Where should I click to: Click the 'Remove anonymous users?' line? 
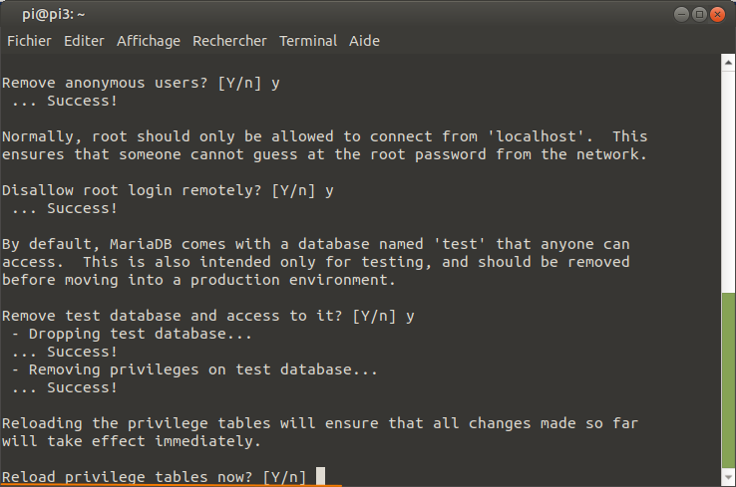pyautogui.click(x=141, y=83)
